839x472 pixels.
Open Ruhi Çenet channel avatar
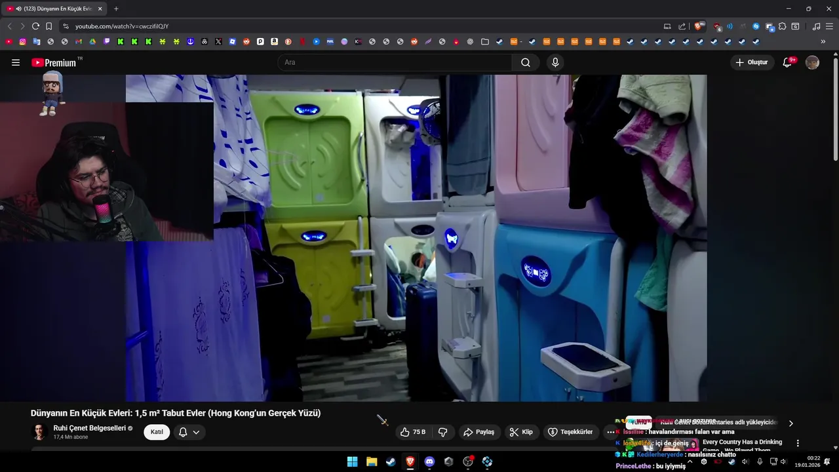coord(40,432)
